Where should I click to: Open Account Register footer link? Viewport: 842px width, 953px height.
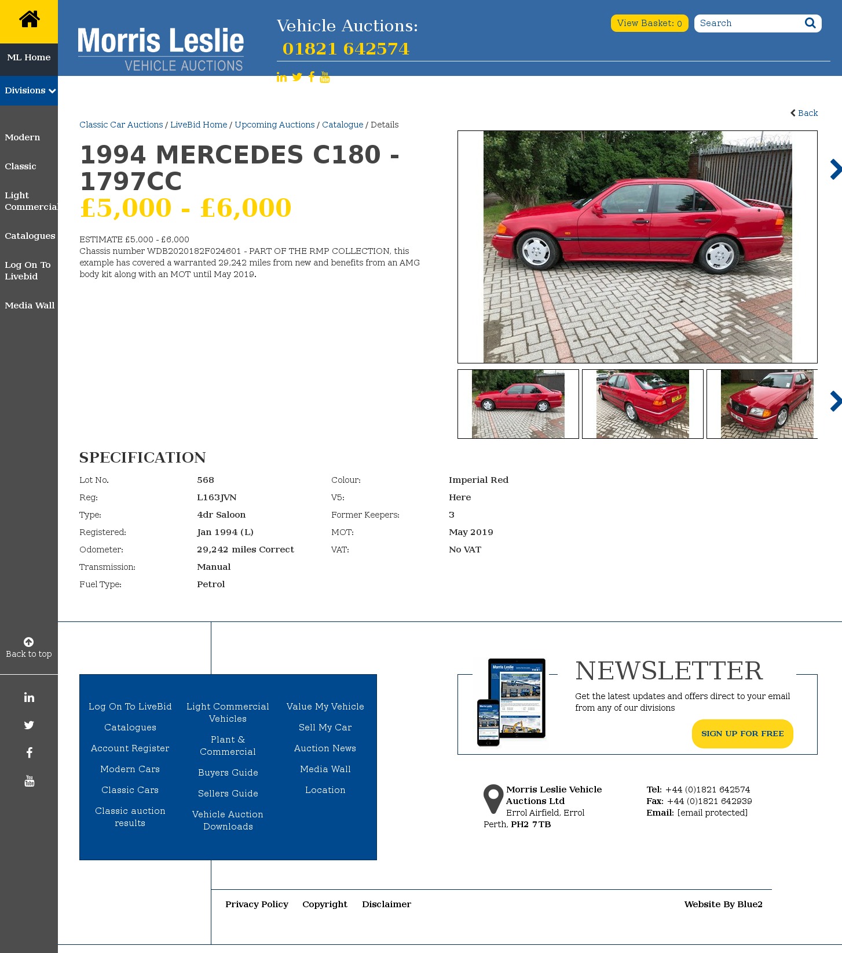click(130, 748)
